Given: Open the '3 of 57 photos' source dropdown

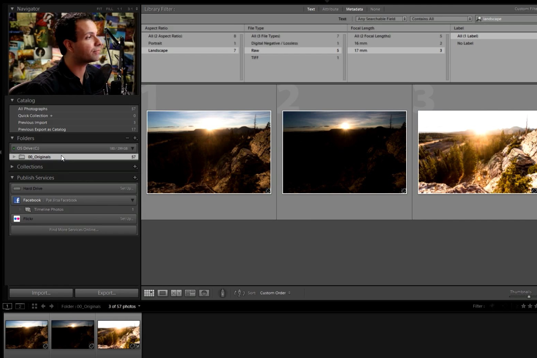Looking at the screenshot, I should coord(124,306).
